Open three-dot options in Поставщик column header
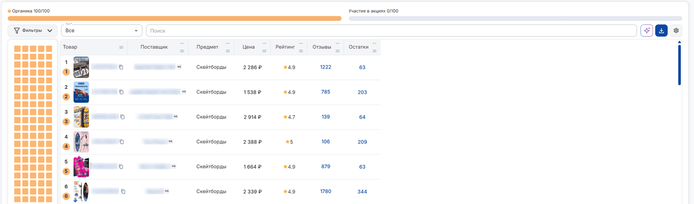Image resolution: width=694 pixels, height=204 pixels. point(182,43)
